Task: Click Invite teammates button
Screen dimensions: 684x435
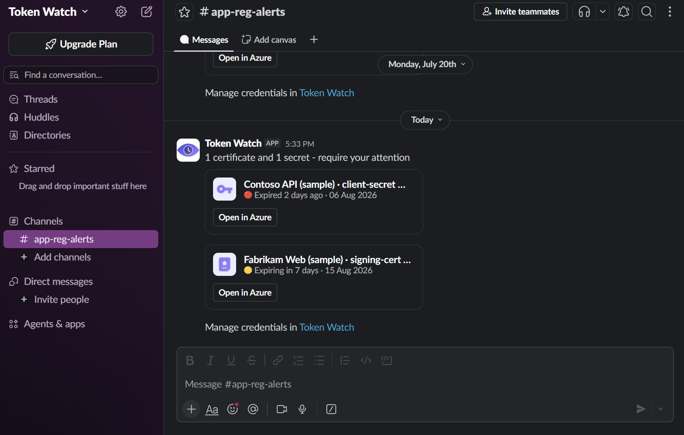Action: tap(521, 12)
